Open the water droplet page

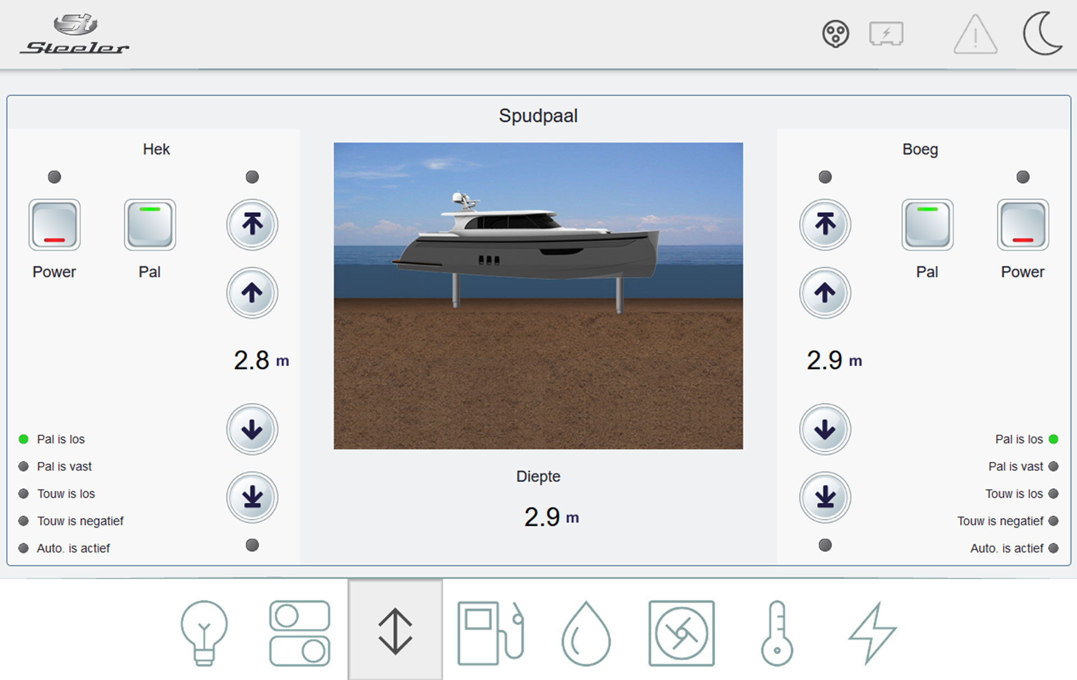586,633
